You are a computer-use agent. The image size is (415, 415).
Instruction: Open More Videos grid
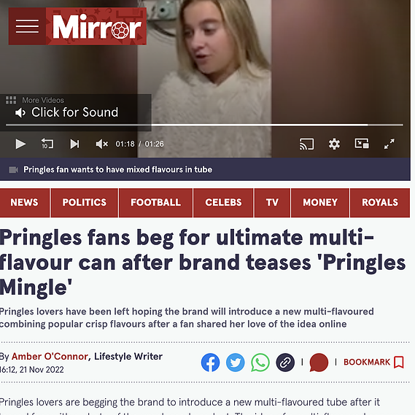[x=35, y=101]
